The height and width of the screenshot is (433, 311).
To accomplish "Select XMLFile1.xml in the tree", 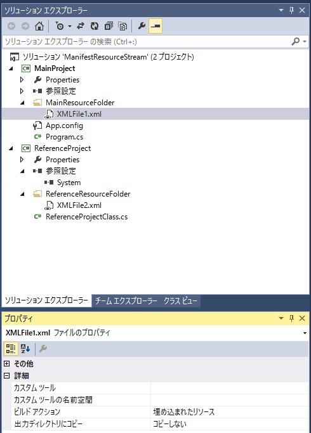I will pyautogui.click(x=79, y=114).
